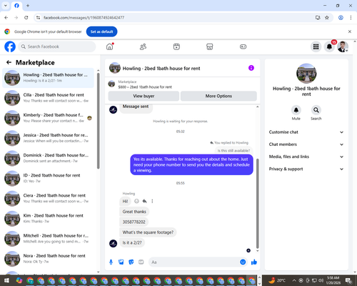Expand Media, files and links section
The height and width of the screenshot is (286, 357).
(x=306, y=157)
